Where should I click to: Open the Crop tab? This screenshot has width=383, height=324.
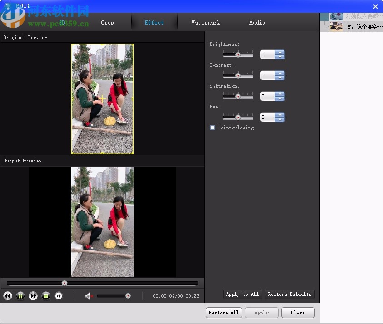tap(107, 22)
